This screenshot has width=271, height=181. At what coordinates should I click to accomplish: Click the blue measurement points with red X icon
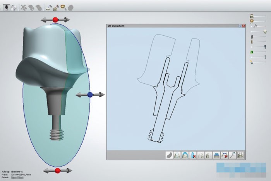click(225, 155)
